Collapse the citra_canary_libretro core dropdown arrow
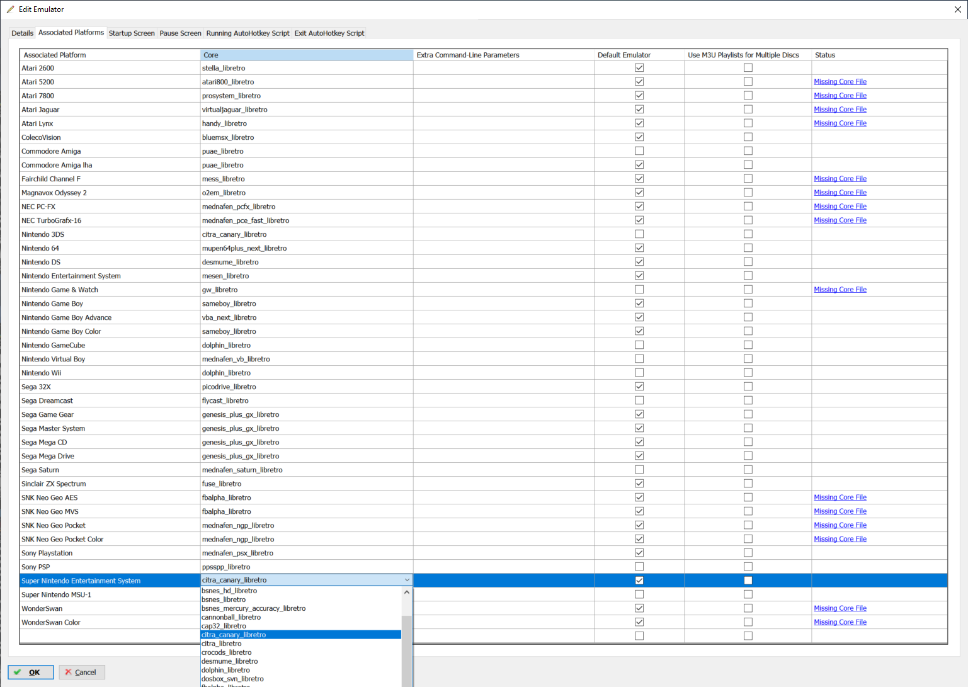968x687 pixels. [407, 580]
